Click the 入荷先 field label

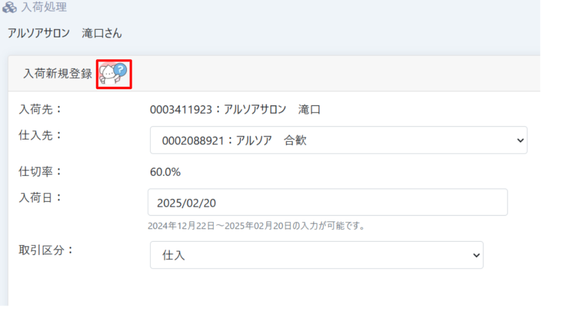(x=41, y=109)
